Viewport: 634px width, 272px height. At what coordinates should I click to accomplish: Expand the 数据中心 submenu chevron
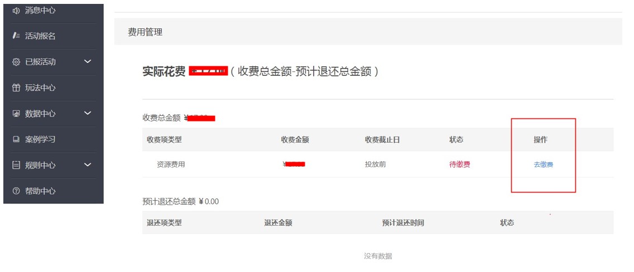[88, 113]
